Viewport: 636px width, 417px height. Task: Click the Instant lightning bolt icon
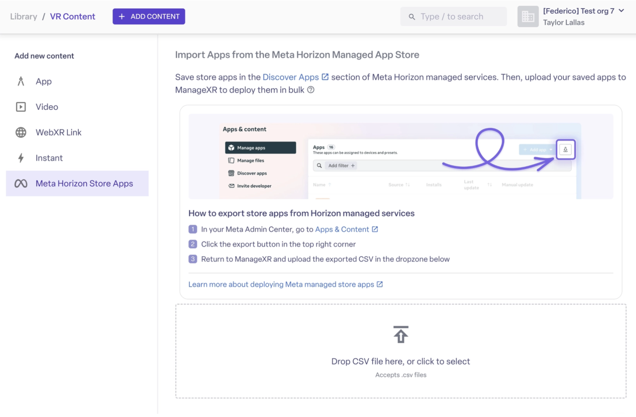(21, 158)
